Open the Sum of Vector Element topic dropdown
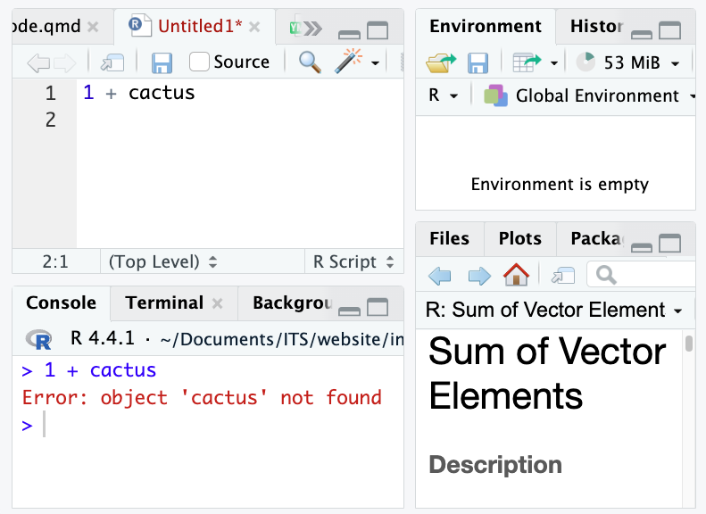Image resolution: width=706 pixels, height=514 pixels. pyautogui.click(x=554, y=311)
